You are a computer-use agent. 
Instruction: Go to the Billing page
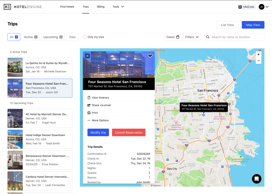pyautogui.click(x=101, y=7)
